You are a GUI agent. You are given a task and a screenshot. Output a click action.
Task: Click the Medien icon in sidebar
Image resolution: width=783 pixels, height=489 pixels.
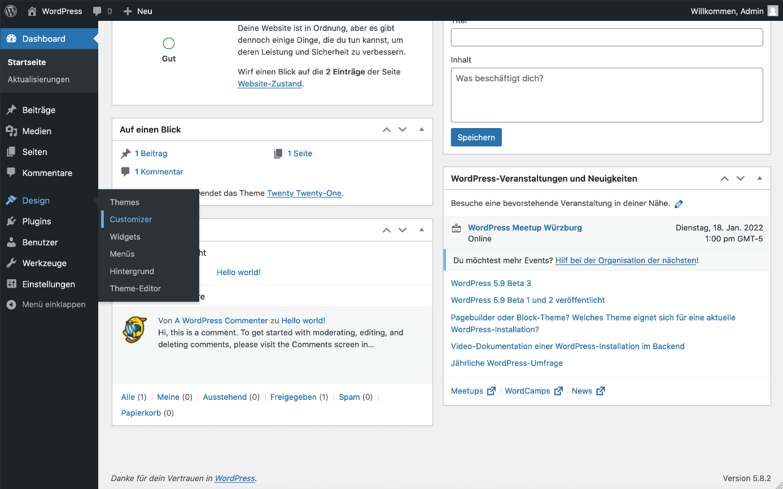point(11,131)
